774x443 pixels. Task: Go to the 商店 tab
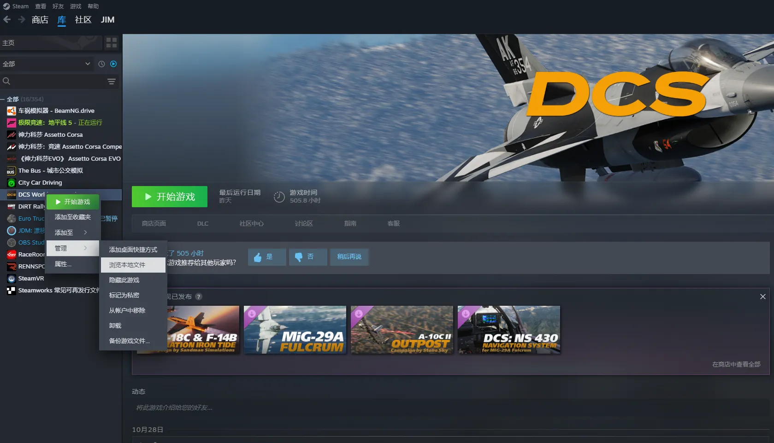click(40, 20)
